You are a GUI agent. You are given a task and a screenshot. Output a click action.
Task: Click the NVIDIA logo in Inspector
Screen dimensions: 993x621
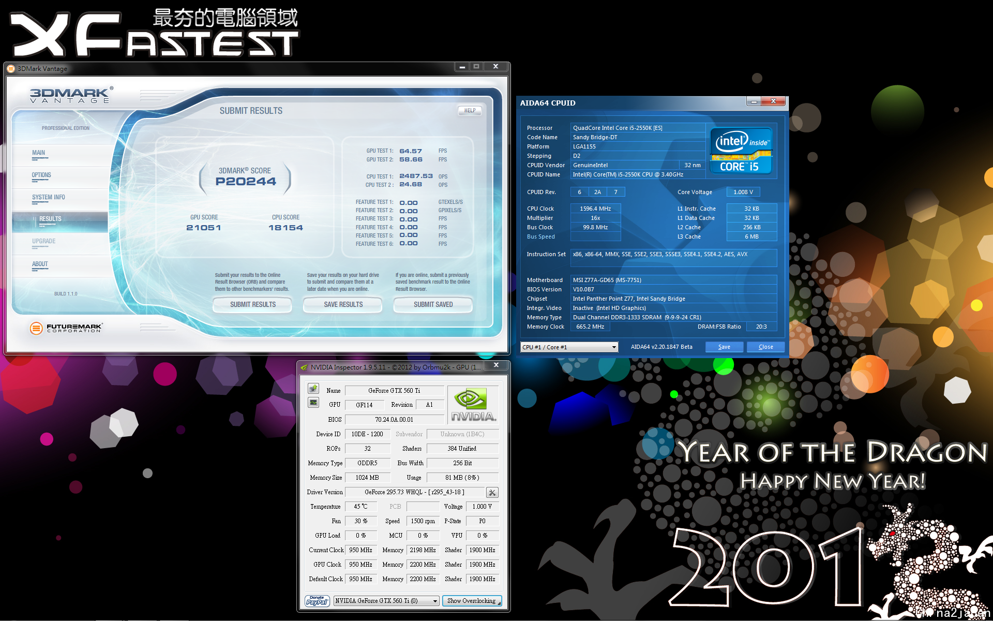(473, 405)
